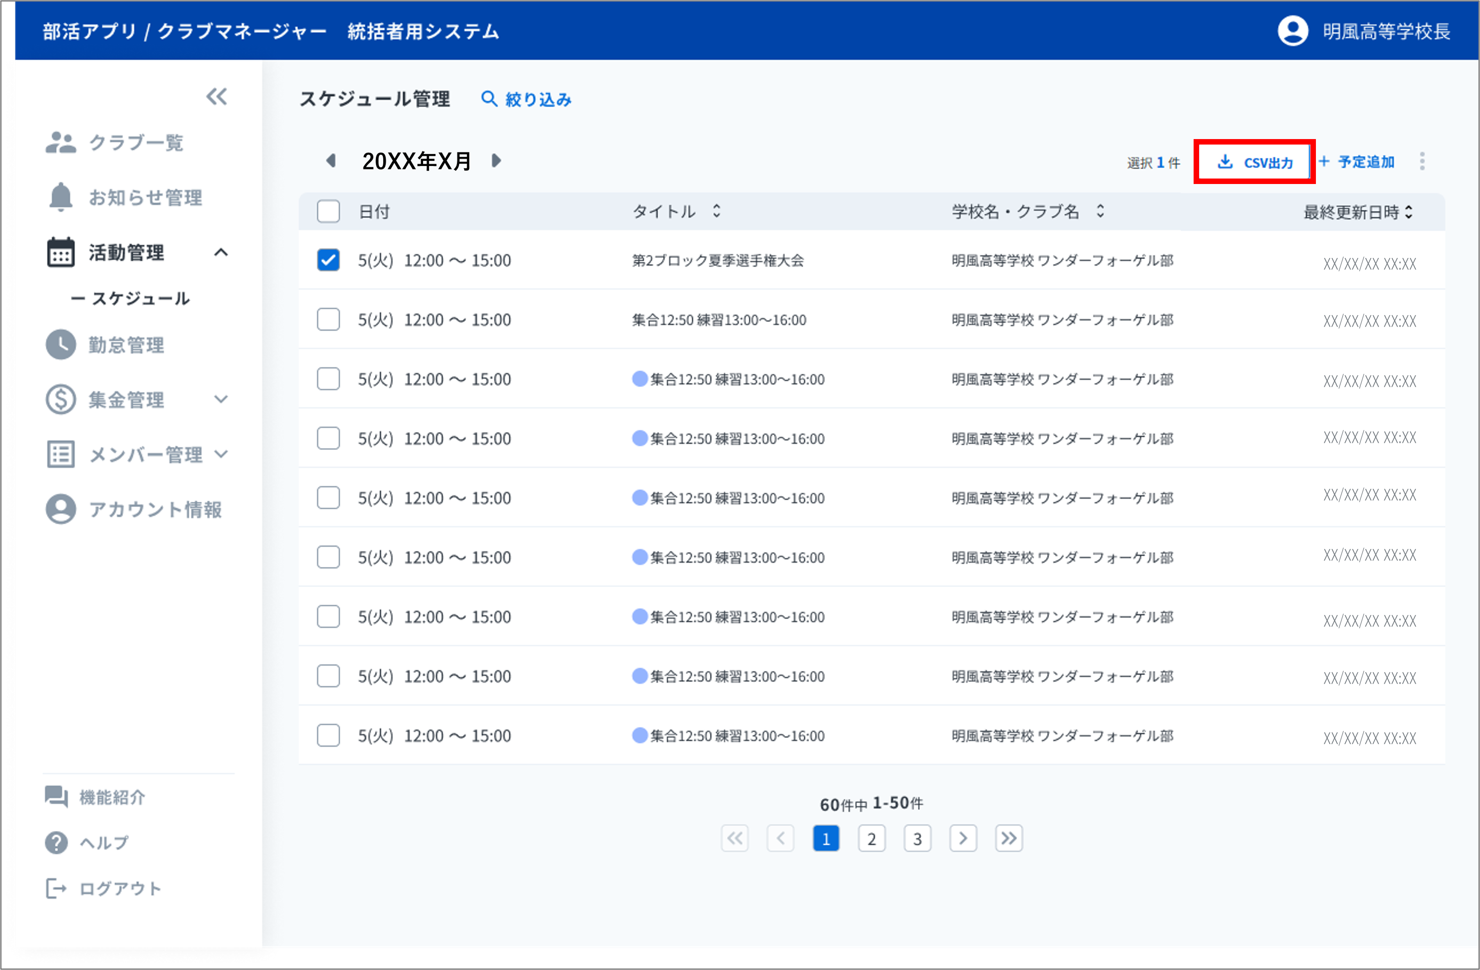Screen dimensions: 1480x970
Task: Open ヘルプ question mark icon
Action: 56,843
